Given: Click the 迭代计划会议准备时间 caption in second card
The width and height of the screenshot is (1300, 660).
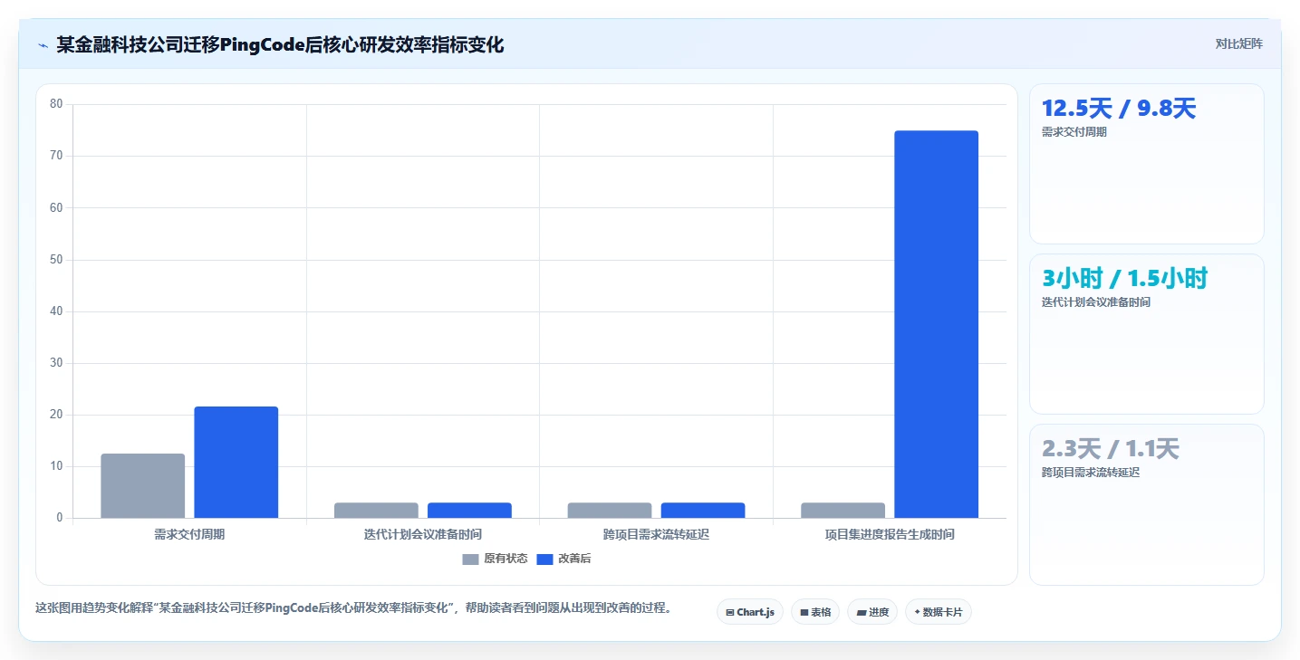Looking at the screenshot, I should (x=1096, y=302).
